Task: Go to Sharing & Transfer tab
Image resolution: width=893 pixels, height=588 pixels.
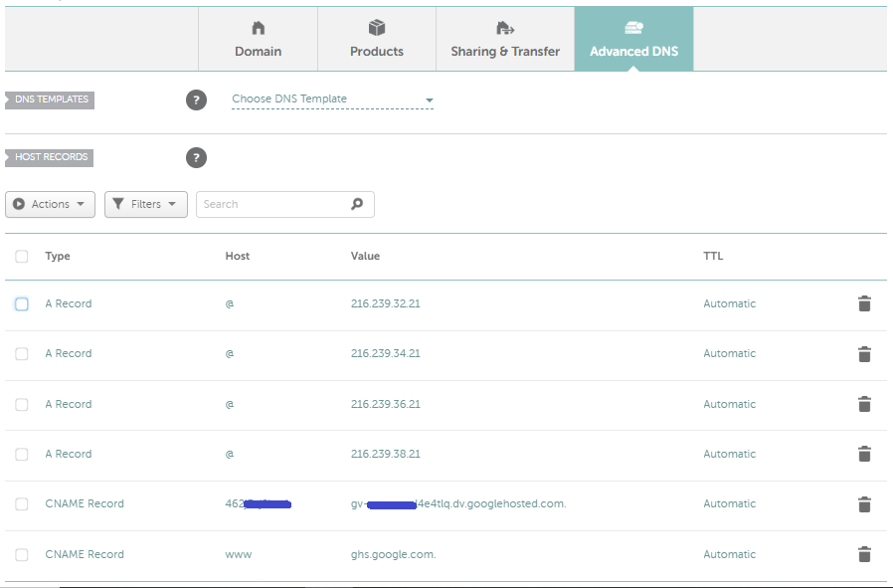Action: point(505,40)
